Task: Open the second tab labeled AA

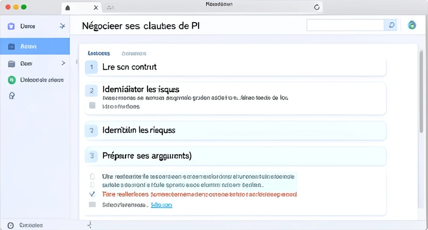Action: [110, 8]
